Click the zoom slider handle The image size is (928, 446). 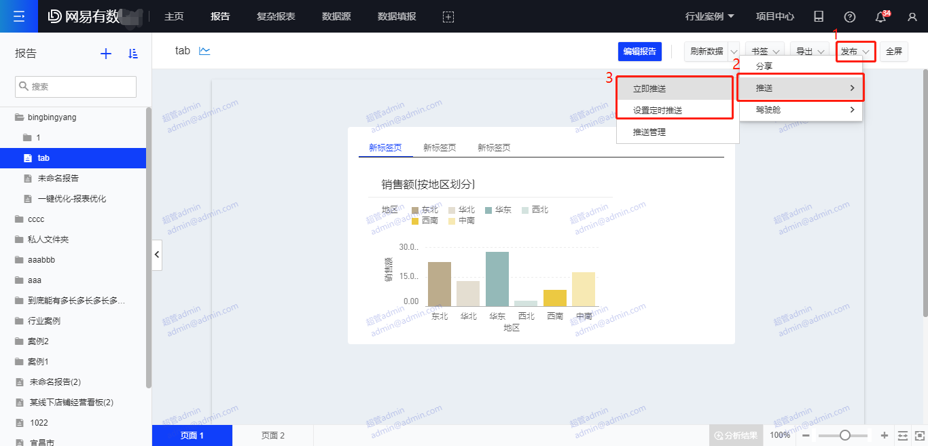844,435
